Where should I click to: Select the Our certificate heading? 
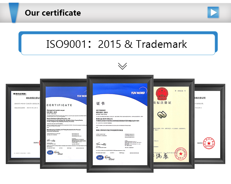pyautogui.click(x=53, y=13)
